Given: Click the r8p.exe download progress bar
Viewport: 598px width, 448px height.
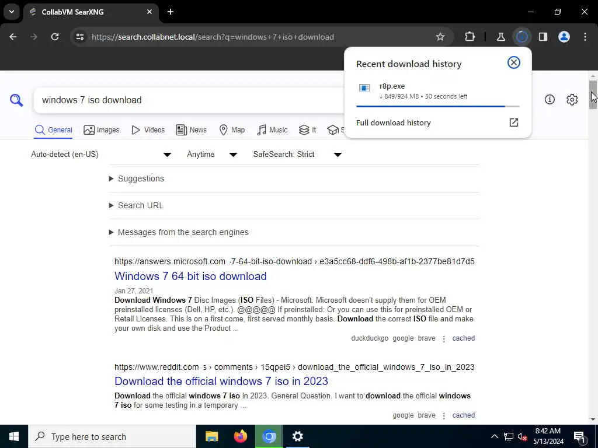Looking at the screenshot, I should click(x=437, y=106).
